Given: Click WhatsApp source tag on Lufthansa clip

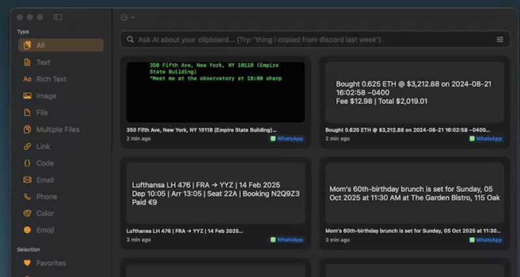Looking at the screenshot, I should coord(287,239).
